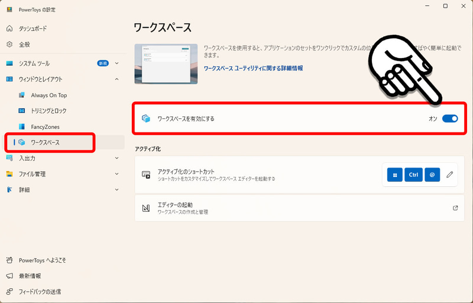
Task: Open the 全般 settings page
Action: [24, 44]
